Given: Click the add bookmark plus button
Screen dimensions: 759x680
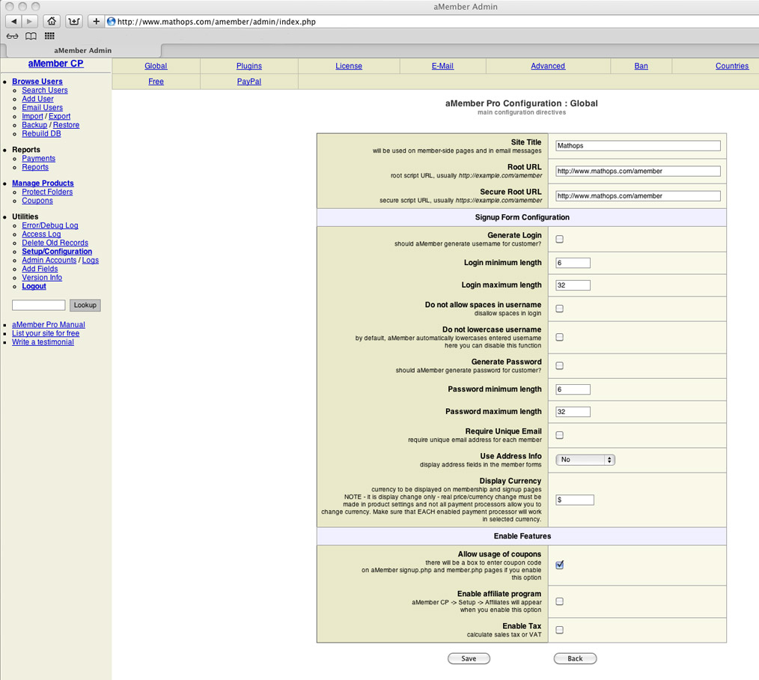Looking at the screenshot, I should (96, 22).
